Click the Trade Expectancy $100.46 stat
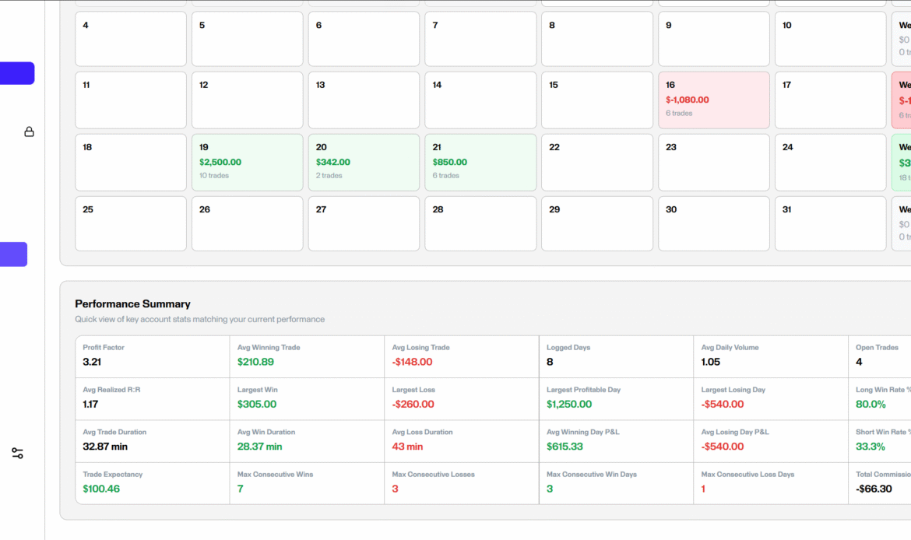This screenshot has height=540, width=911. click(152, 483)
